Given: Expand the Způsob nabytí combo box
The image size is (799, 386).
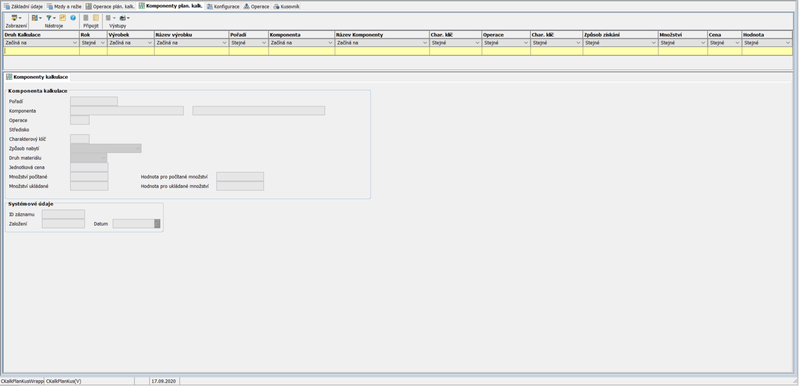Looking at the screenshot, I should [x=138, y=149].
